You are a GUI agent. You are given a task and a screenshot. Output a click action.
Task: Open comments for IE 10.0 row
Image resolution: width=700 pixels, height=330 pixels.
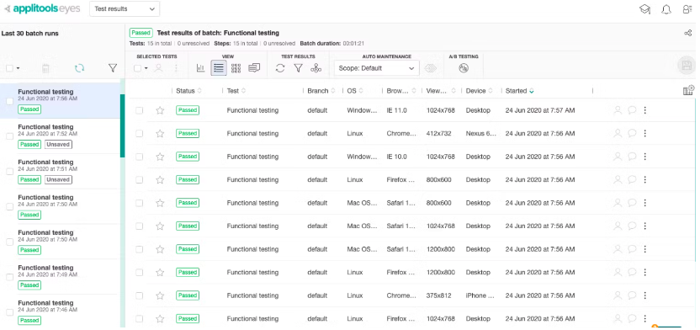632,157
